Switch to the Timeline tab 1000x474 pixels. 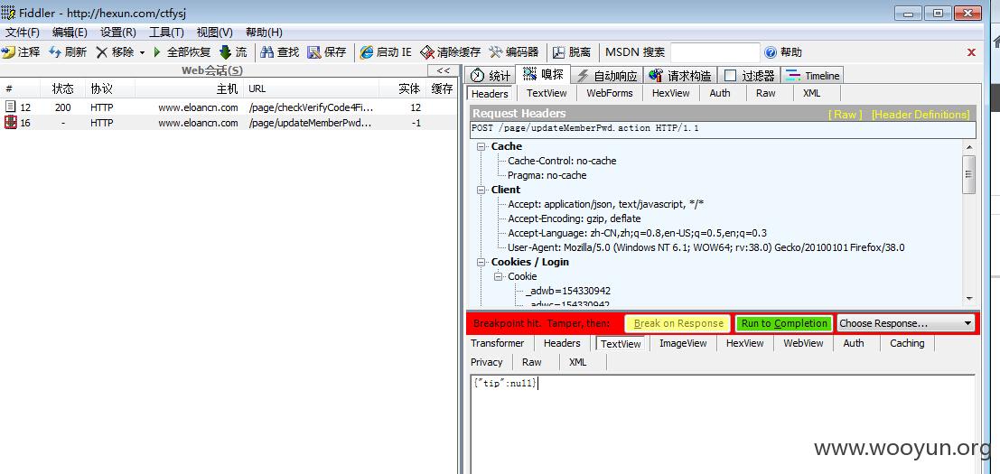[812, 76]
